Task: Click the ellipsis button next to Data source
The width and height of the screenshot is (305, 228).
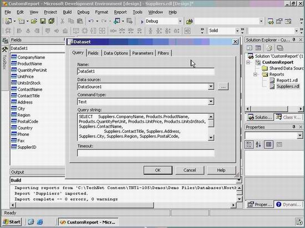Action: pyautogui.click(x=223, y=86)
